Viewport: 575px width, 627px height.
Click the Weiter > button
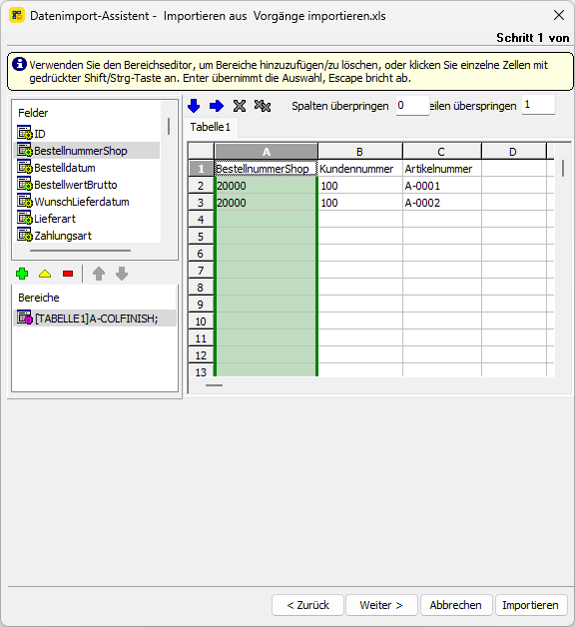(x=381, y=605)
